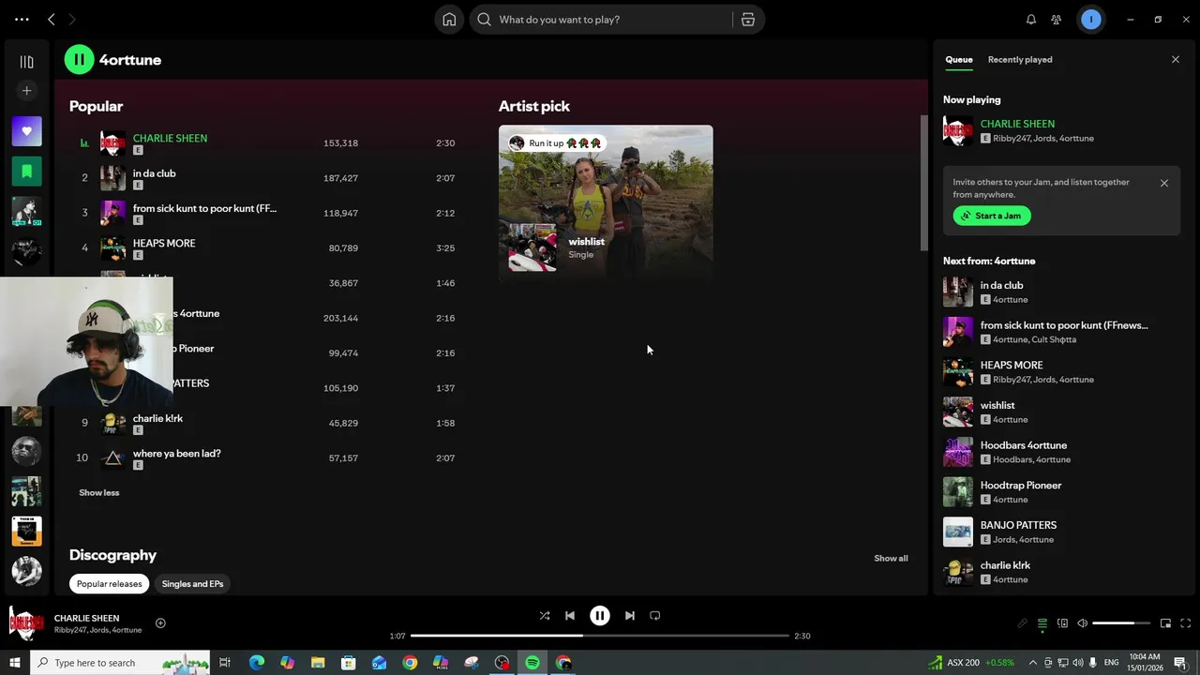
Task: Open Windows notification center
Action: [1180, 663]
